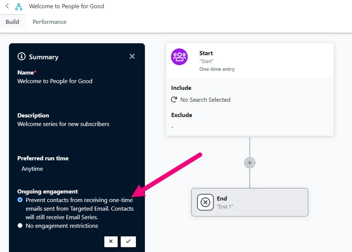
Task: Expand the Include section on the Start node
Action: (181, 88)
